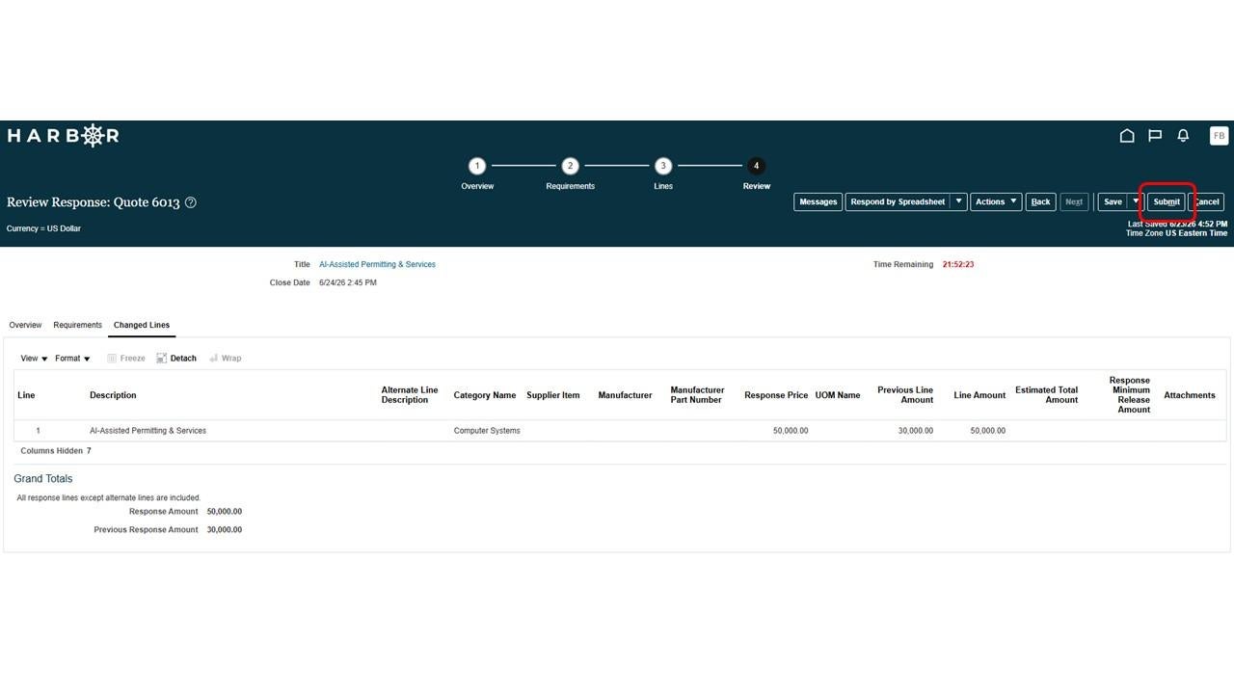Click the Back button
This screenshot has height=694, width=1234.
click(x=1040, y=201)
